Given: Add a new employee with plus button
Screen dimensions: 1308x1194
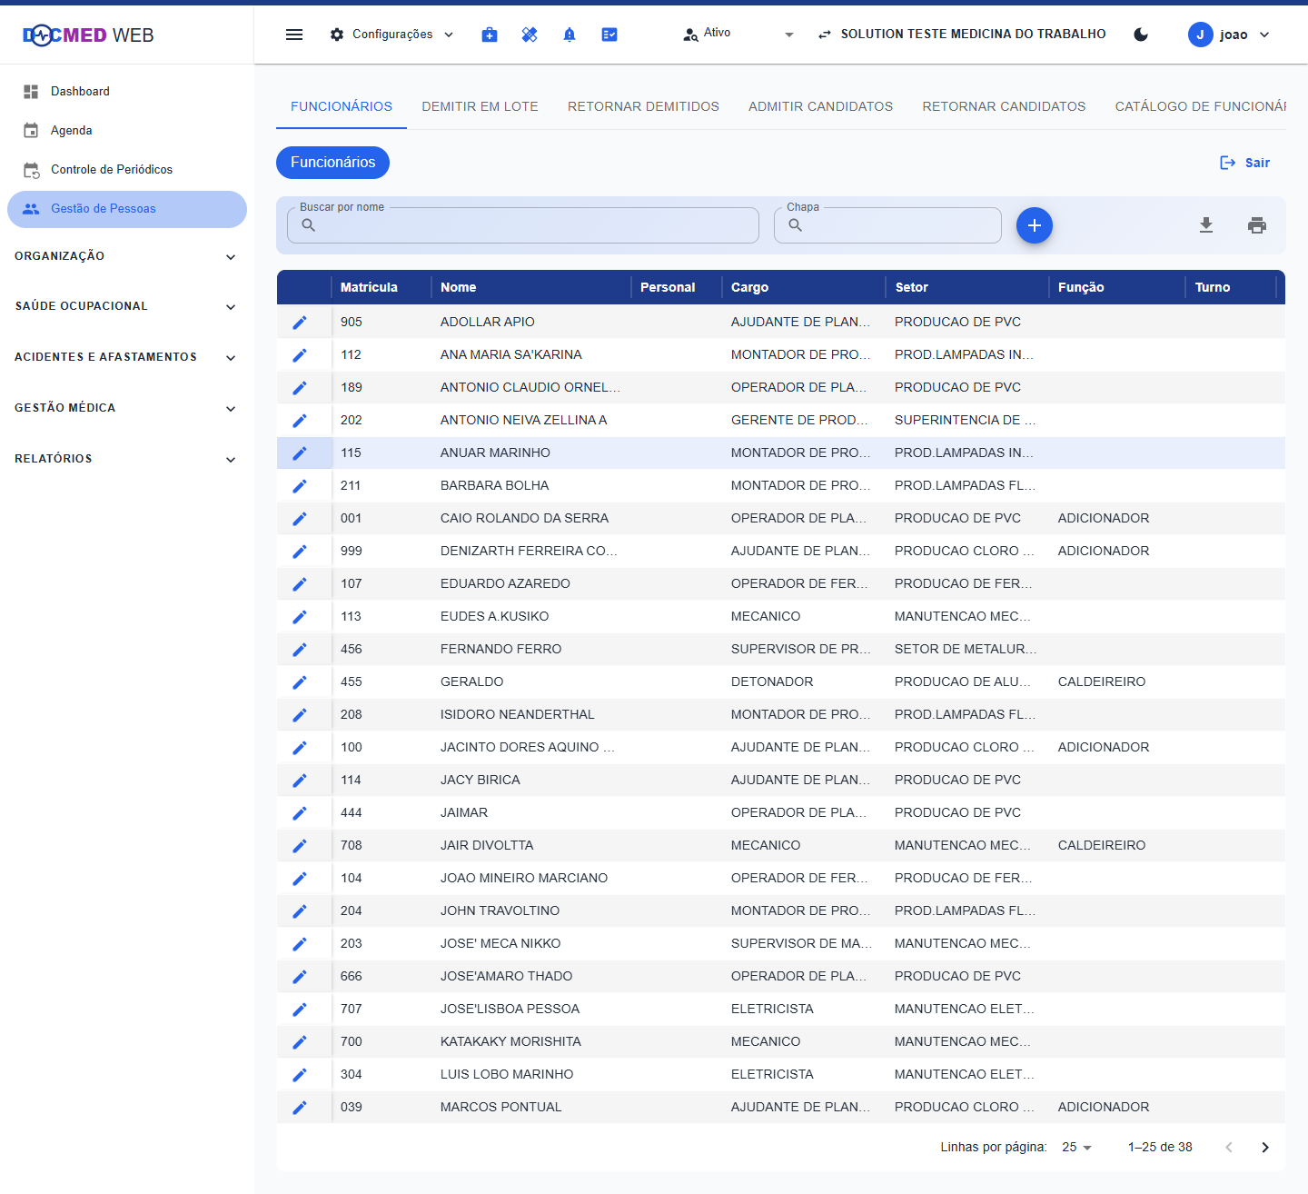Looking at the screenshot, I should pyautogui.click(x=1035, y=225).
